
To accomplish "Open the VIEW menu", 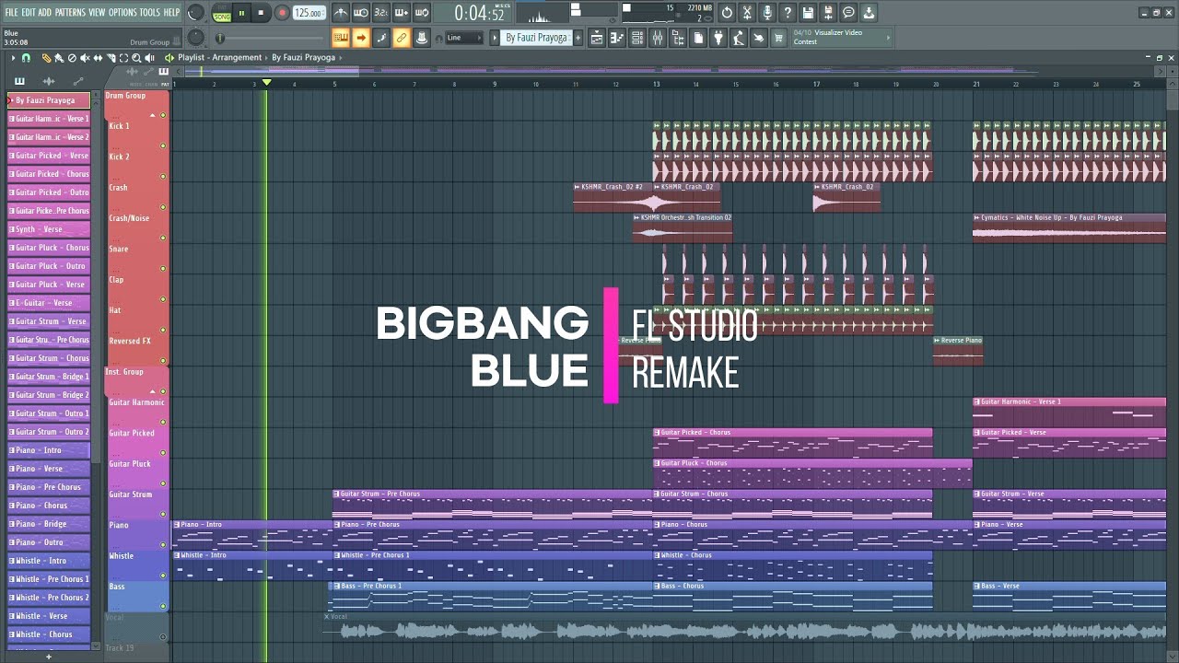I will coord(97,12).
